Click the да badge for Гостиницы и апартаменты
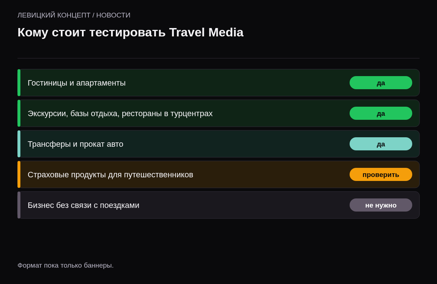 click(381, 83)
